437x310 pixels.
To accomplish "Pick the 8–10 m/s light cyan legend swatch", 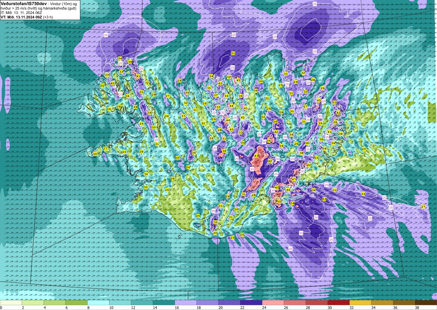I will 98,302.
